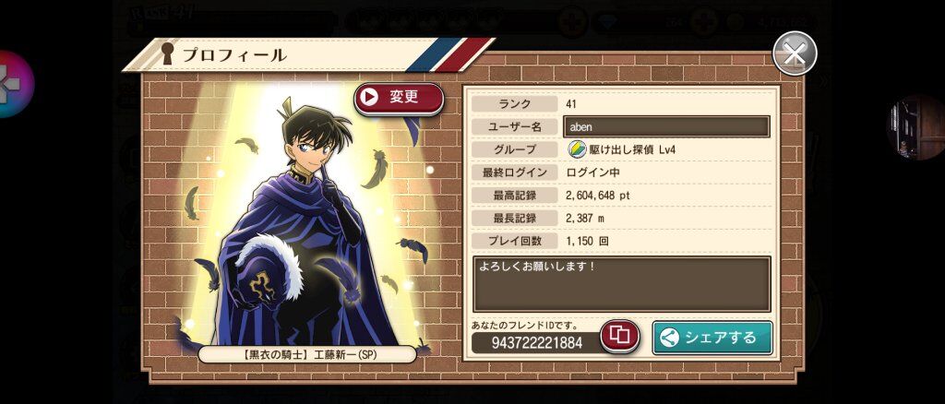Viewport: 945px width, 404px height.
Task: Tap the share icon inside teal button
Action: coord(670,338)
